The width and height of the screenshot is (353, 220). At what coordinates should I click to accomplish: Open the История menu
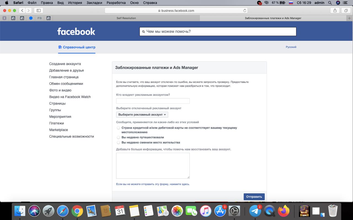point(75,3)
